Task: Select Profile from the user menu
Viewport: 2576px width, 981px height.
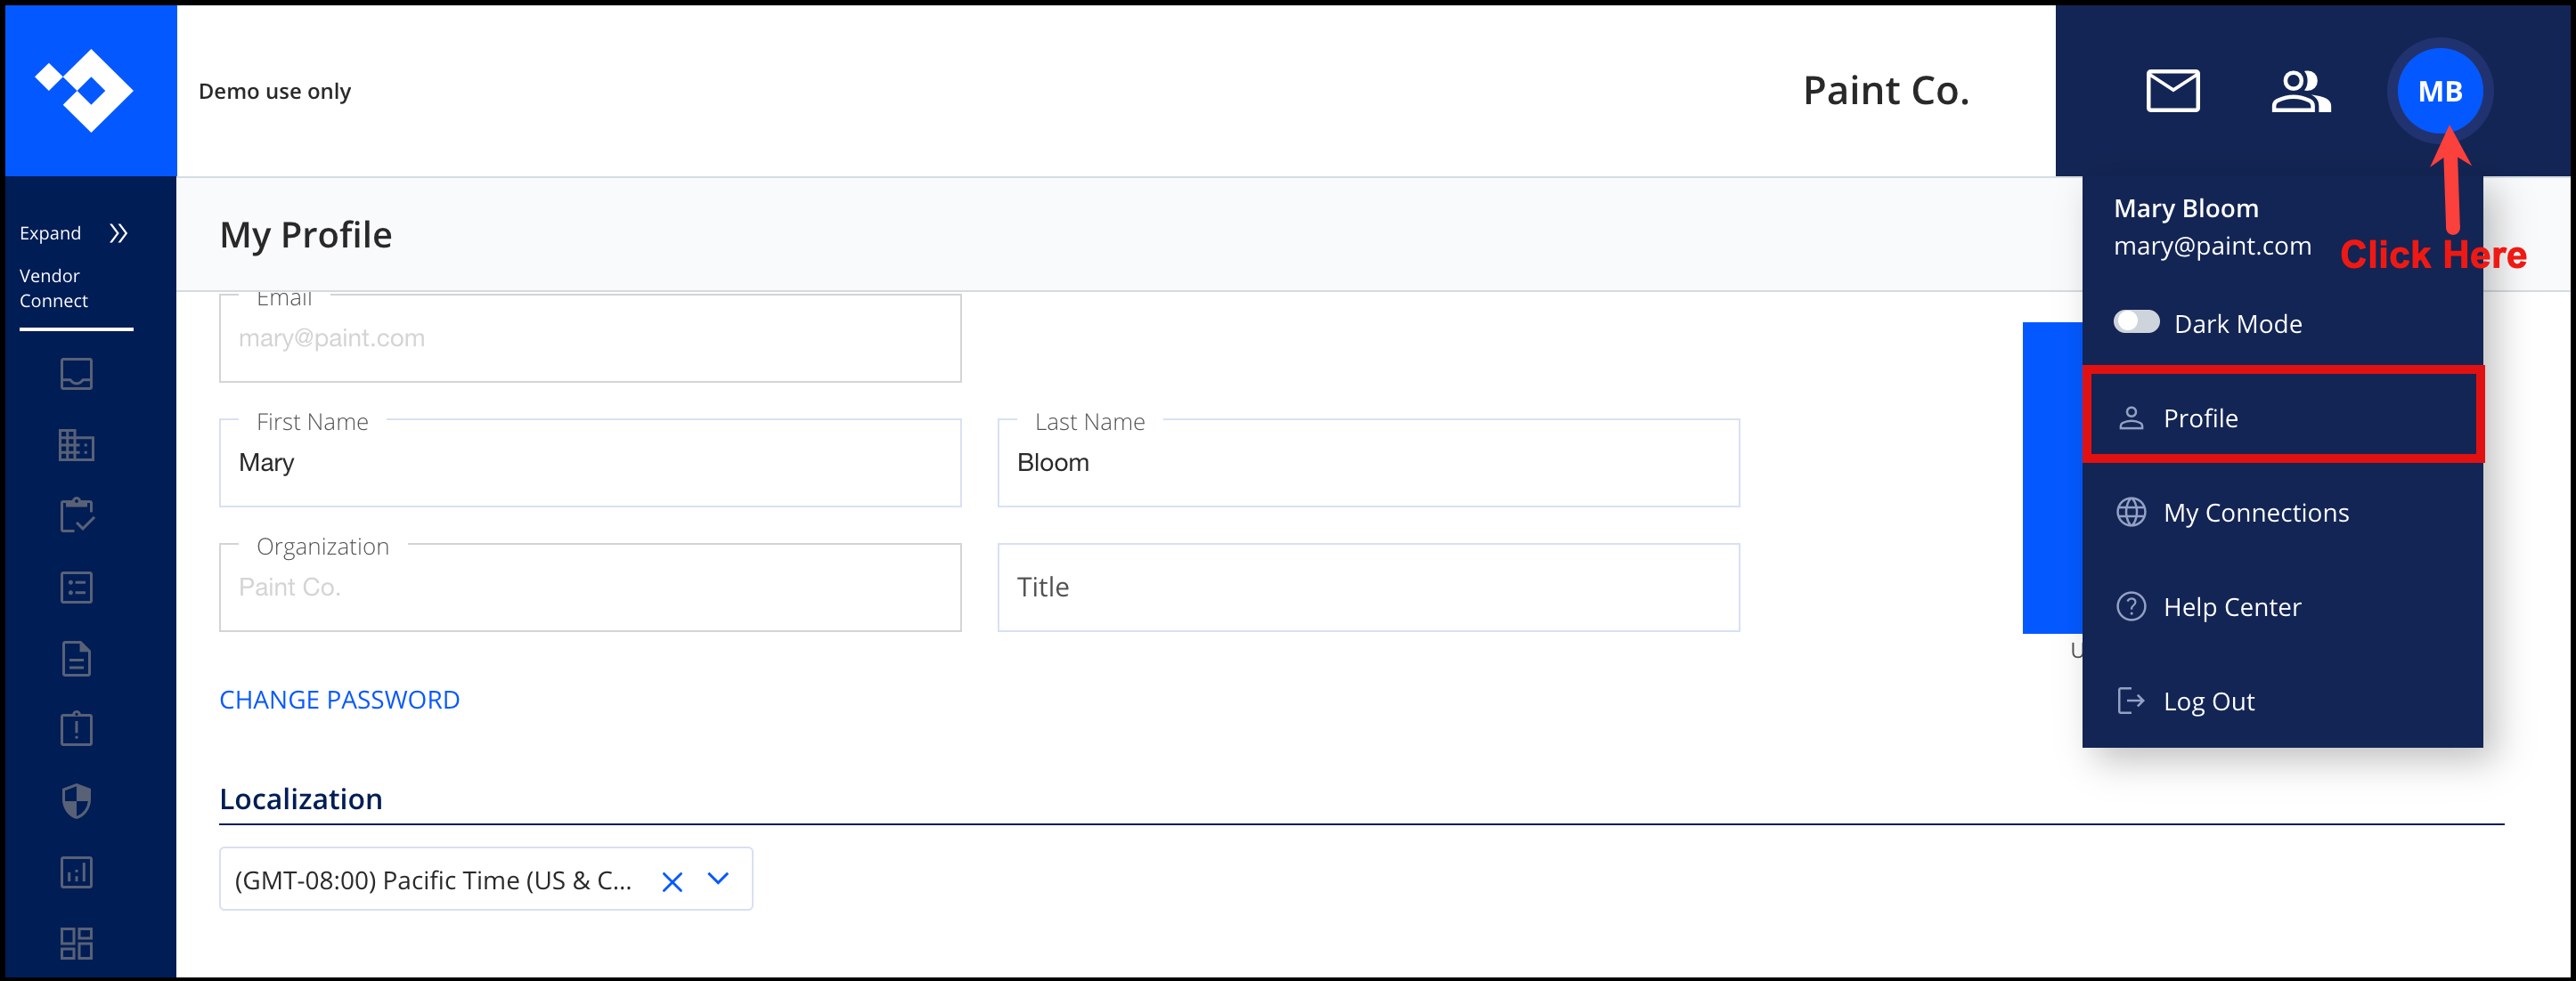Action: pyautogui.click(x=2282, y=418)
